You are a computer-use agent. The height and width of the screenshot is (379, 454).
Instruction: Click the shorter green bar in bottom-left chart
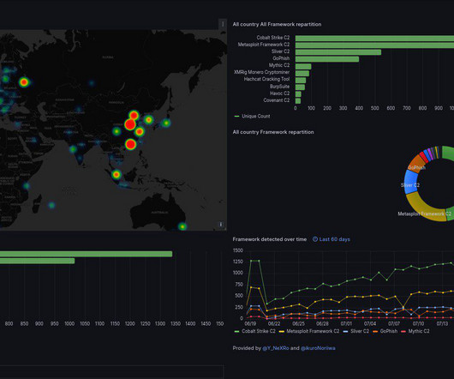pos(38,261)
